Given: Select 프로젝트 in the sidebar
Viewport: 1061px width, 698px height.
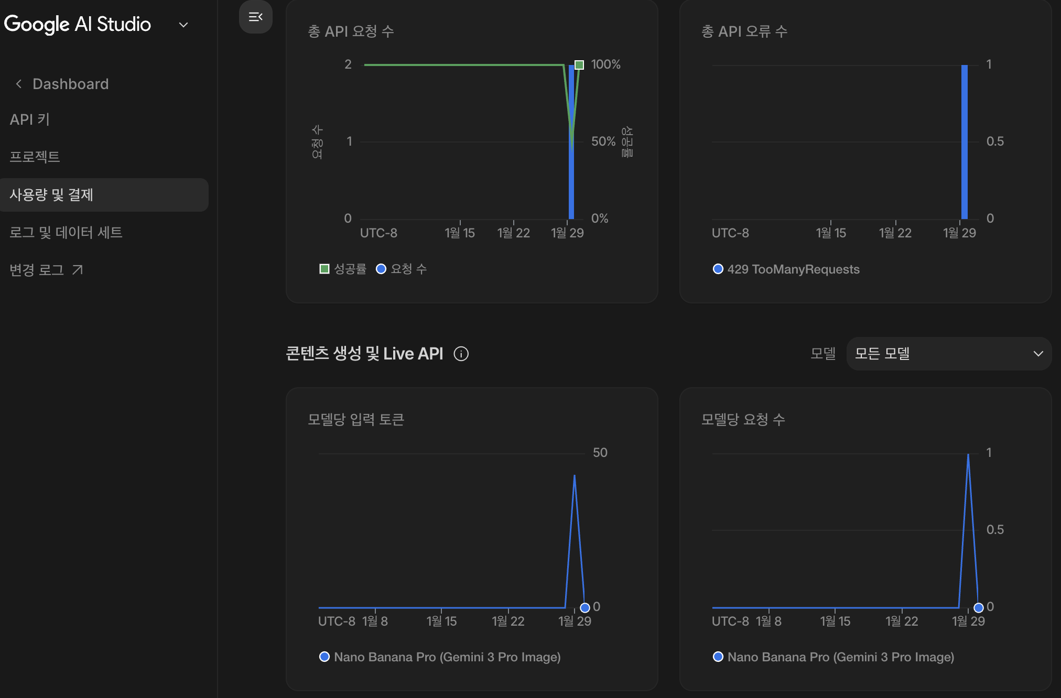Looking at the screenshot, I should click(x=35, y=157).
